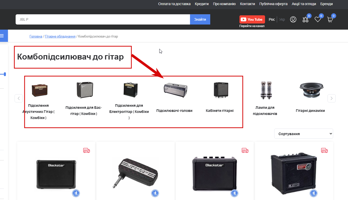Open Акції та огляди menu item

[x=304, y=4]
